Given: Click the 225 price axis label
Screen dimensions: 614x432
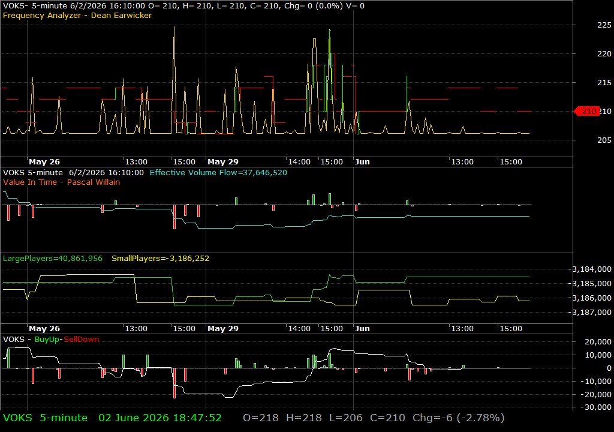Looking at the screenshot, I should [604, 25].
